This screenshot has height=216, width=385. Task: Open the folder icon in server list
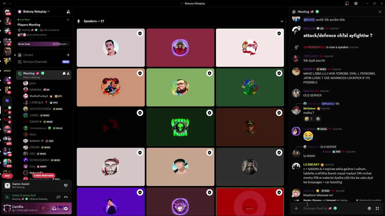[x=7, y=100]
